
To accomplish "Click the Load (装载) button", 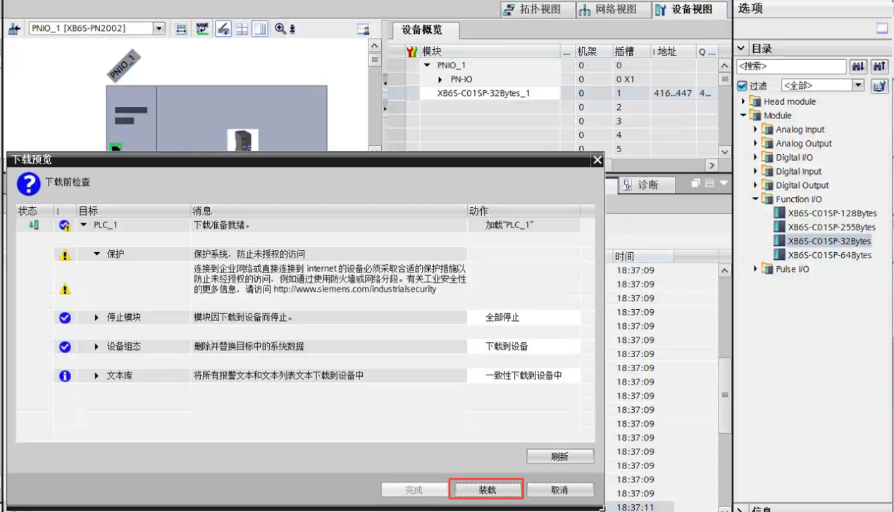I will pyautogui.click(x=487, y=489).
